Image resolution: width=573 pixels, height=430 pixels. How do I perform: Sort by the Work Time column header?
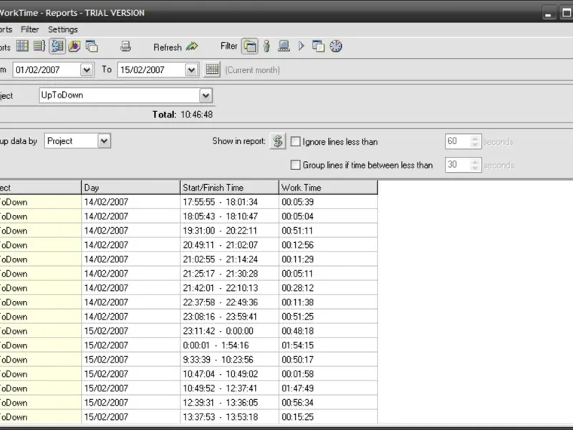click(328, 188)
